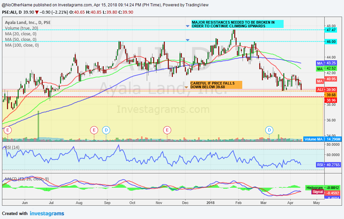The image size is (344, 219).
Task: Click the Jun label on the time axis
Action: click(x=25, y=203)
